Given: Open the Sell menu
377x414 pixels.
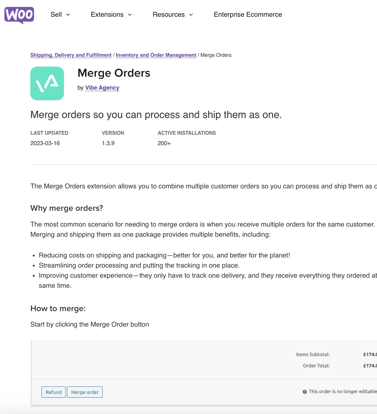Looking at the screenshot, I should 57,15.
